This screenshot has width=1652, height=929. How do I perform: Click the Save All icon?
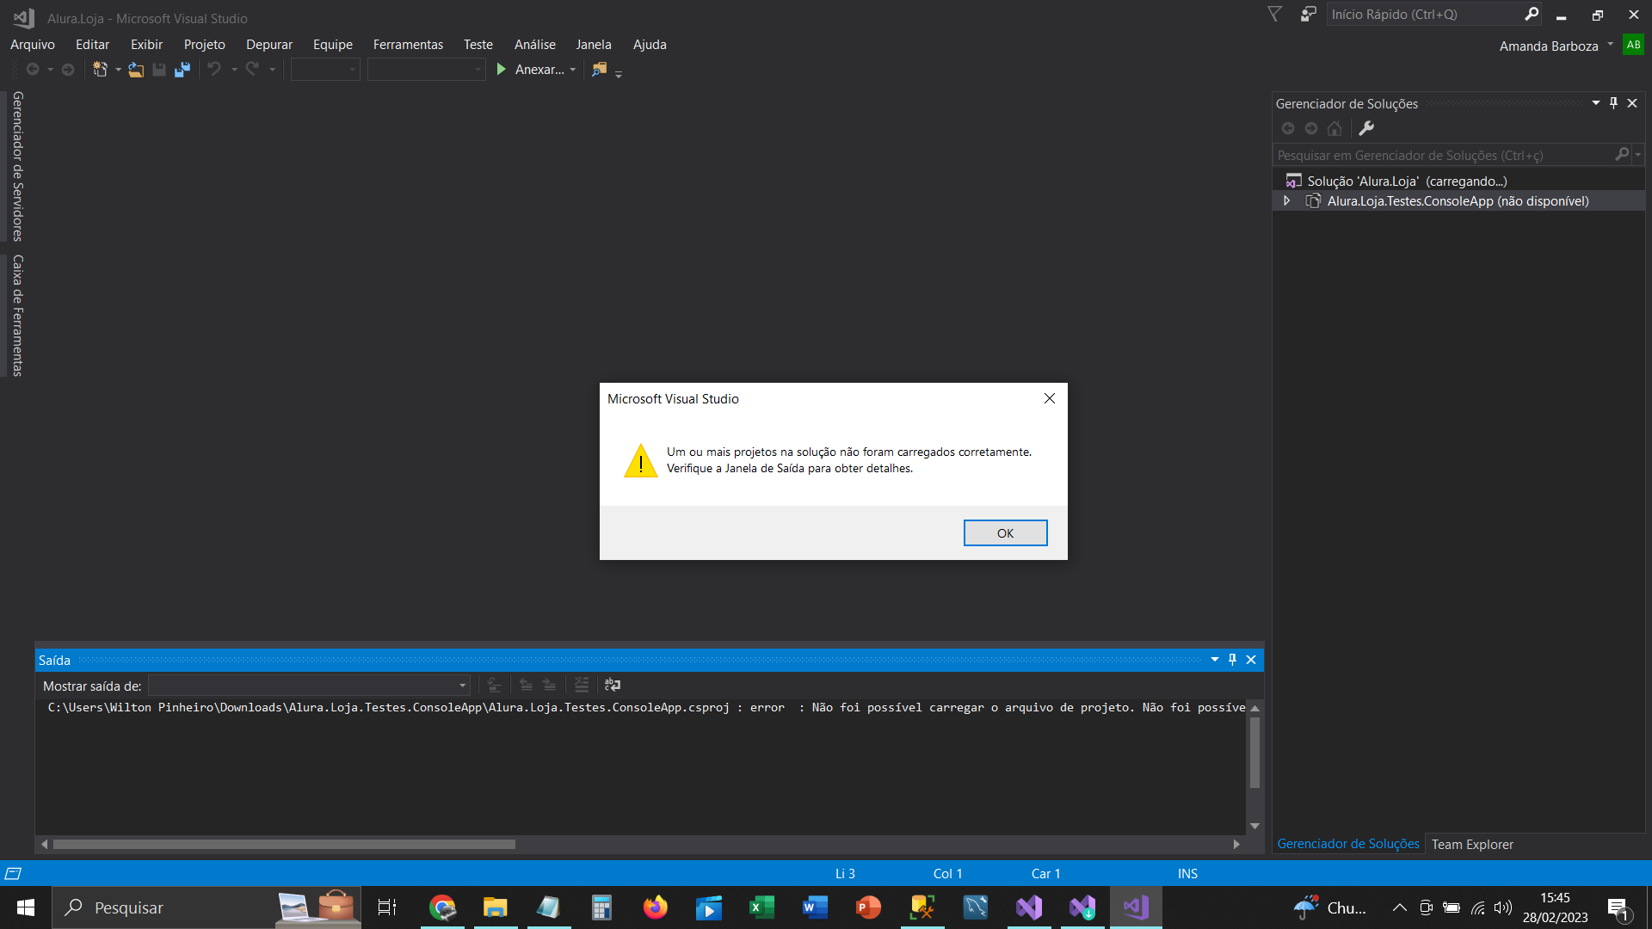pyautogui.click(x=182, y=70)
